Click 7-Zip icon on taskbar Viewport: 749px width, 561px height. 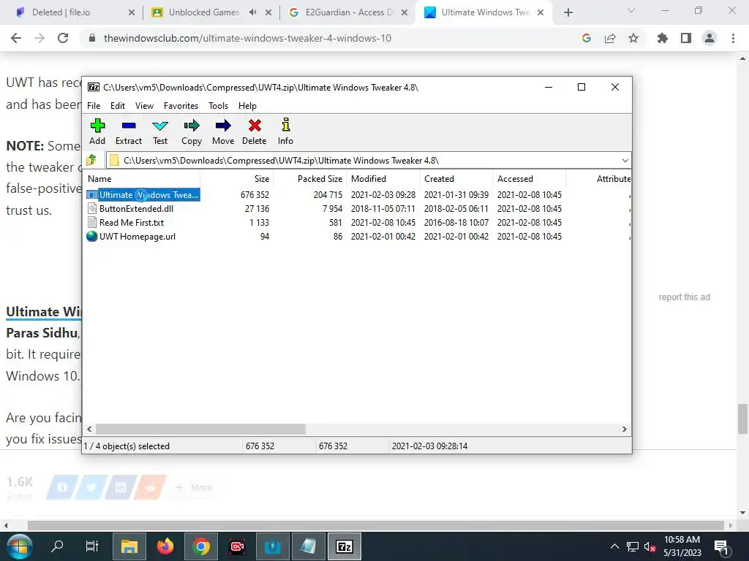(x=345, y=546)
